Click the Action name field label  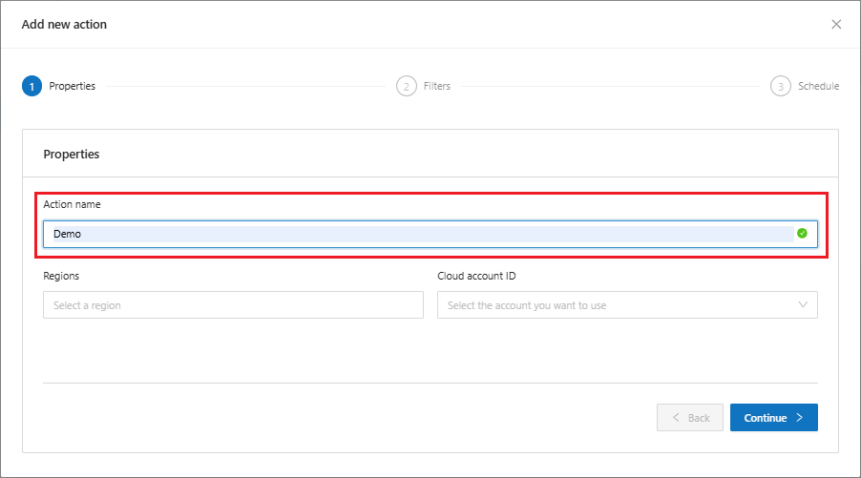tap(72, 204)
